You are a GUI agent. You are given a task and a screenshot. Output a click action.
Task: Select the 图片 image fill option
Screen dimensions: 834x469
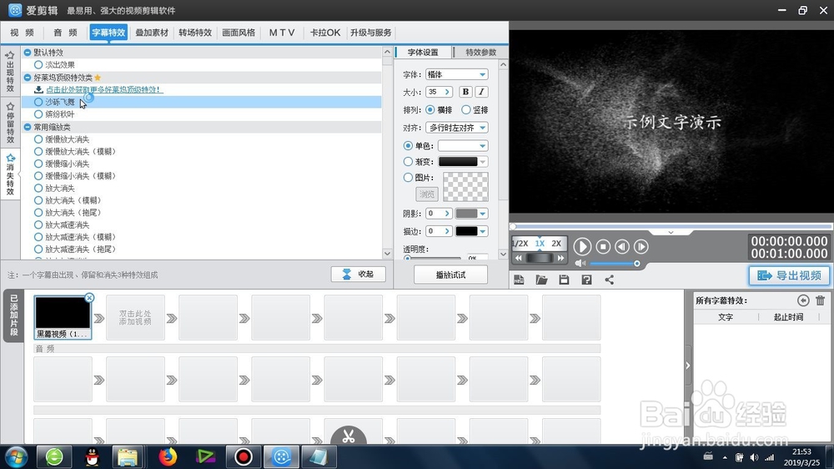pyautogui.click(x=408, y=177)
